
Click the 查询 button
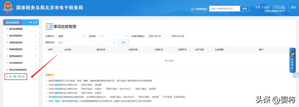pos(123,42)
